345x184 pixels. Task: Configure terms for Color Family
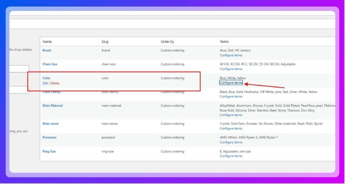click(231, 96)
